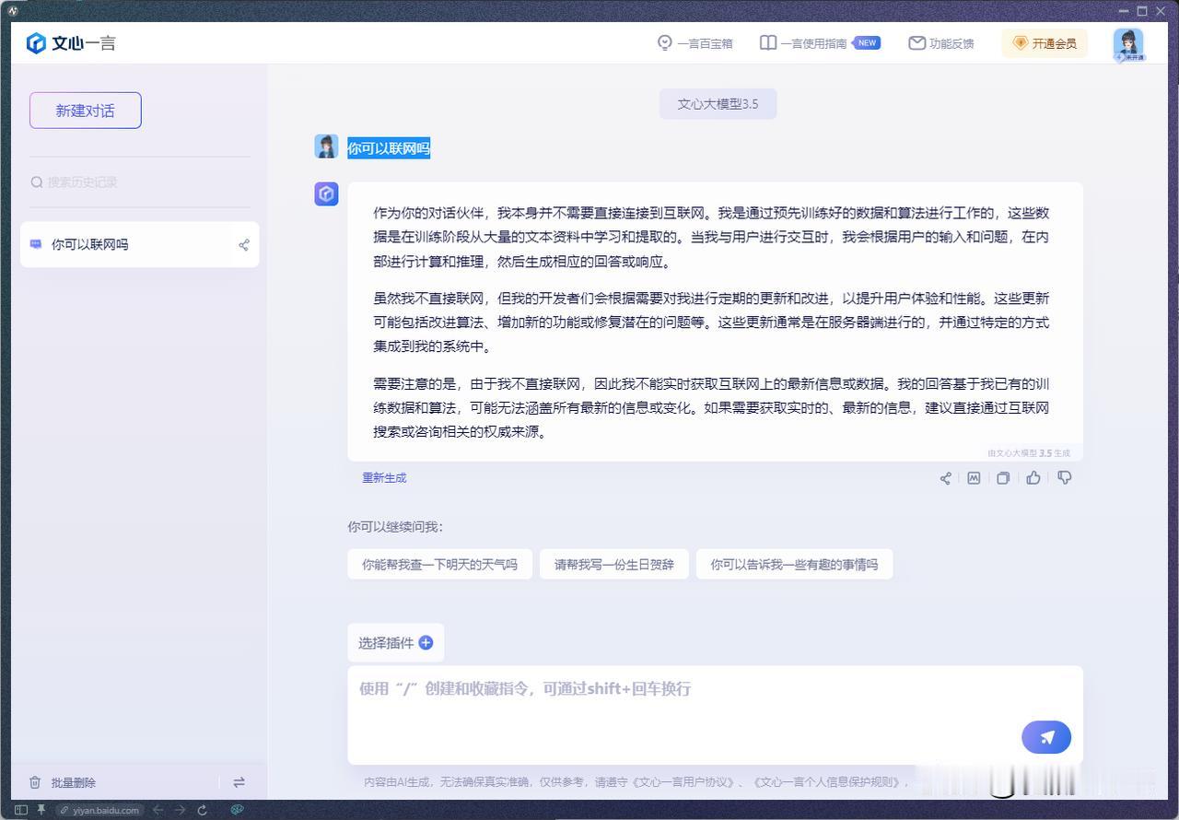Click the trash icon beside 批量删除

[x=35, y=783]
